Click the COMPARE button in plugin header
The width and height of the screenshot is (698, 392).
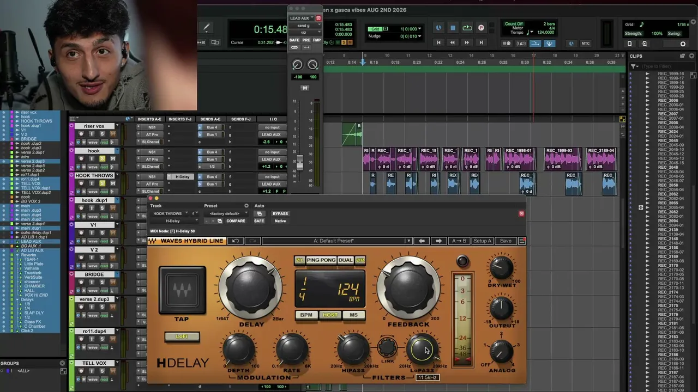click(x=236, y=221)
